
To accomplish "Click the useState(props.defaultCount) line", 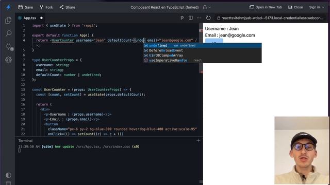I will [x=91, y=95].
